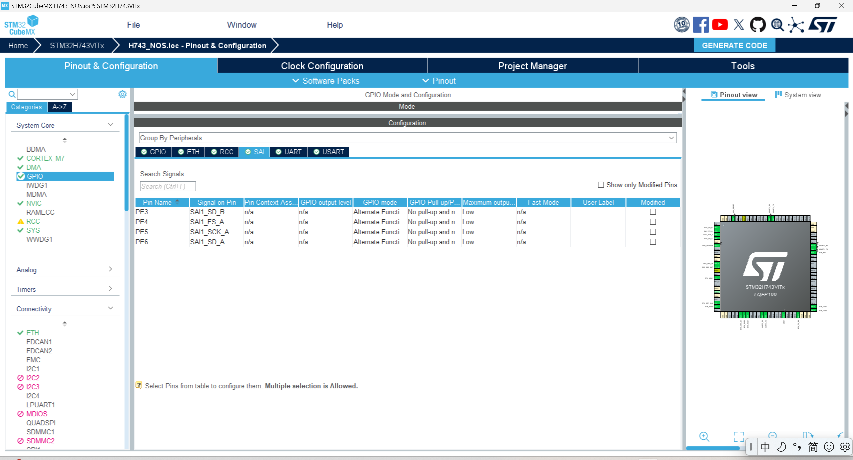Open the YouTube icon link

click(720, 25)
